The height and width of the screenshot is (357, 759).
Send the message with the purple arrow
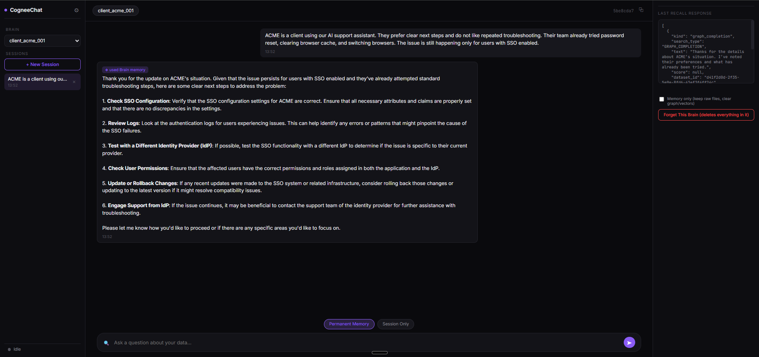[629, 342]
